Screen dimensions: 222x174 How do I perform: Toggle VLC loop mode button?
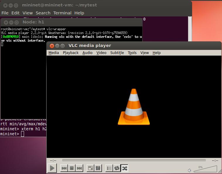(x=117, y=168)
